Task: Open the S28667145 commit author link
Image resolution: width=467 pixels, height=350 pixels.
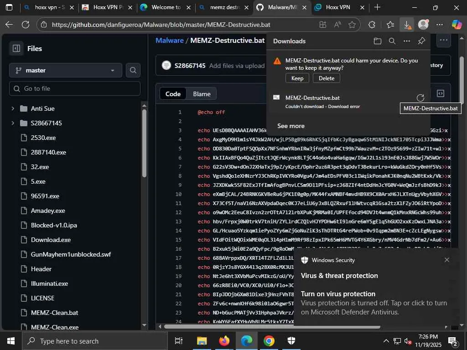Action: pyautogui.click(x=190, y=66)
